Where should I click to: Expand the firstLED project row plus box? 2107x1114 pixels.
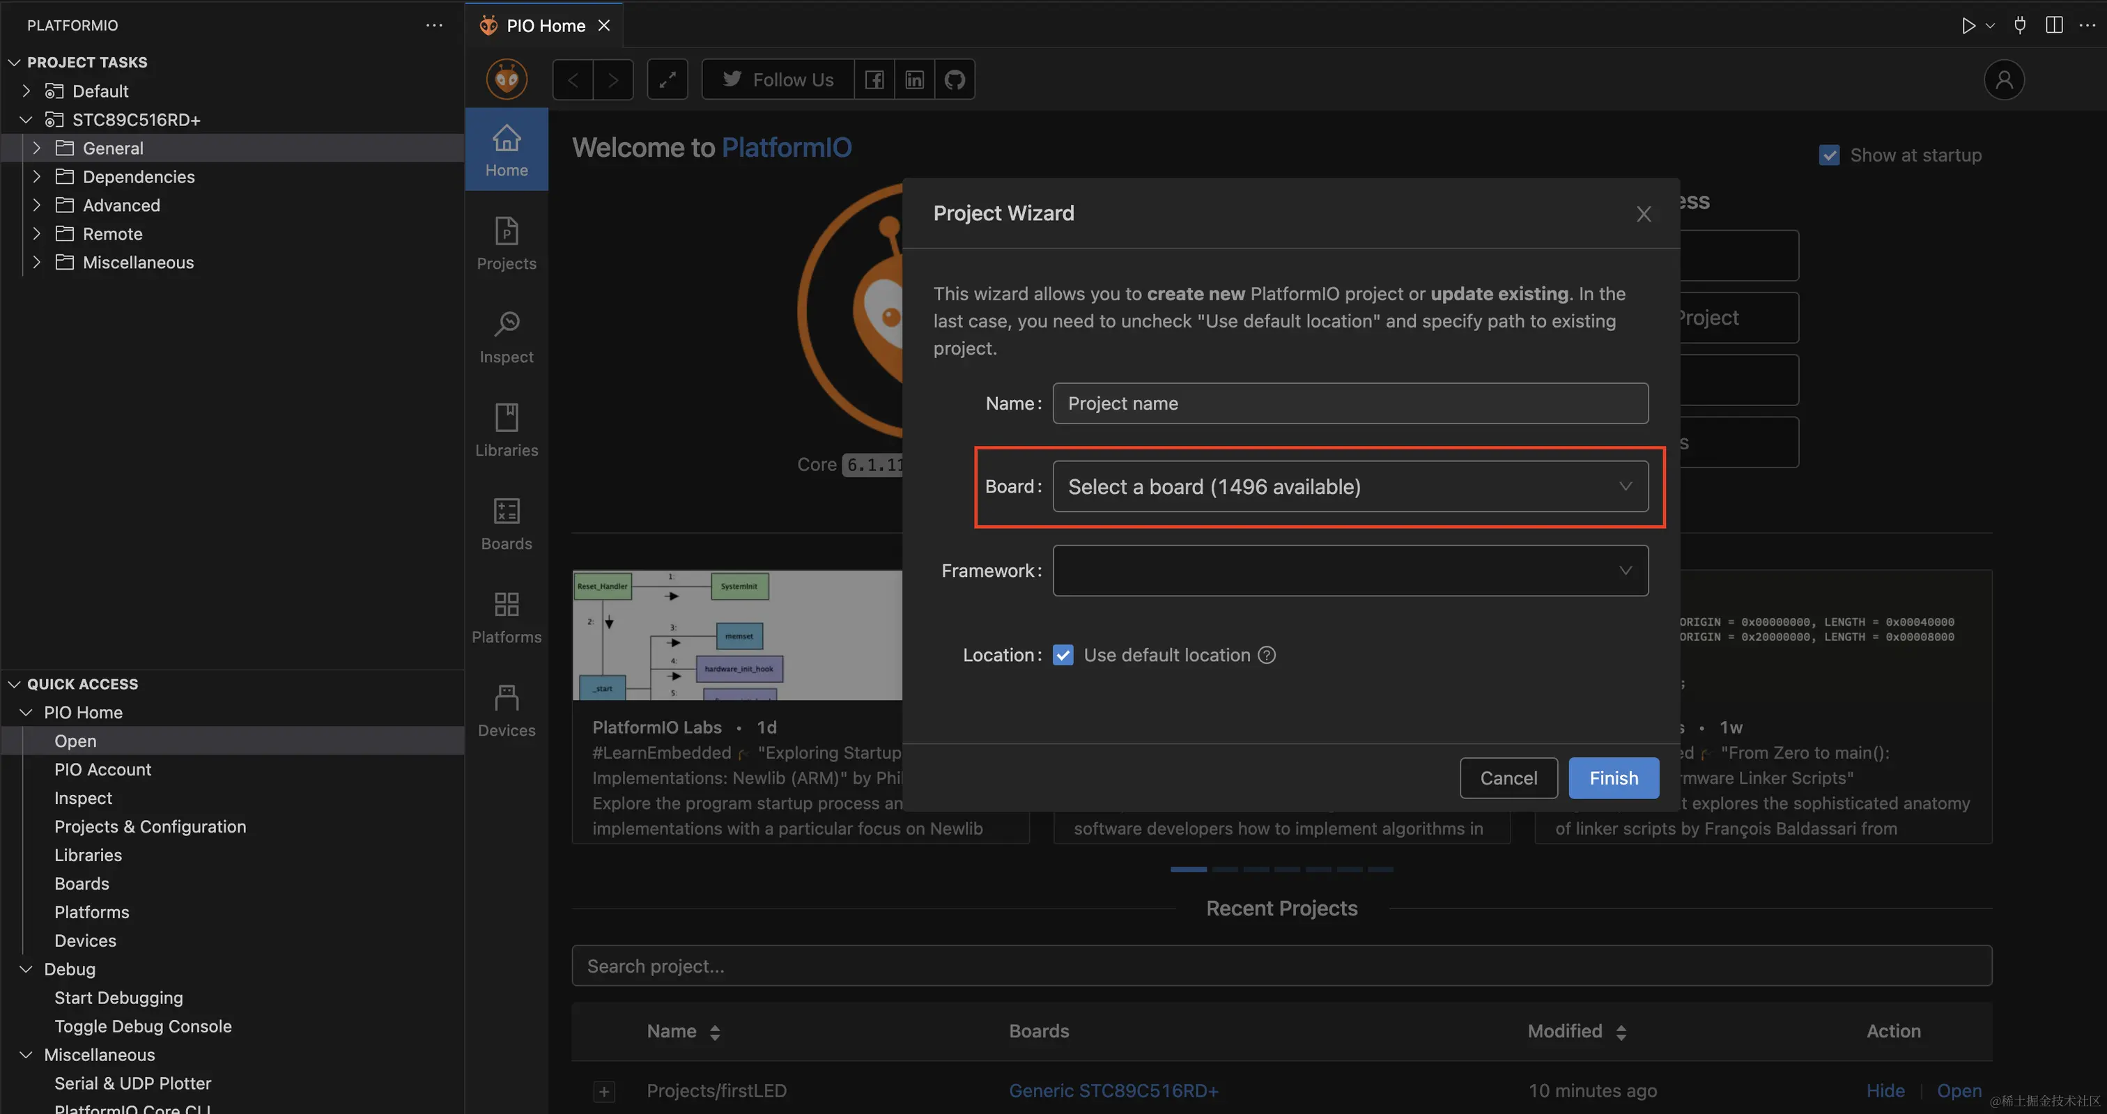pyautogui.click(x=603, y=1091)
